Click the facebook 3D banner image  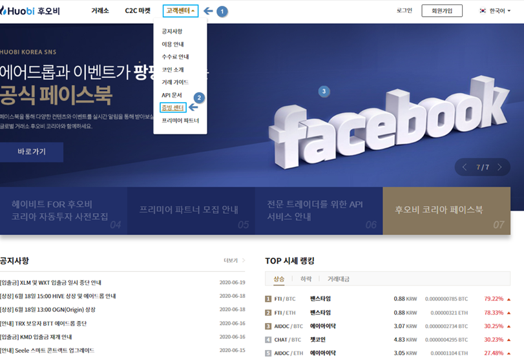(x=390, y=123)
